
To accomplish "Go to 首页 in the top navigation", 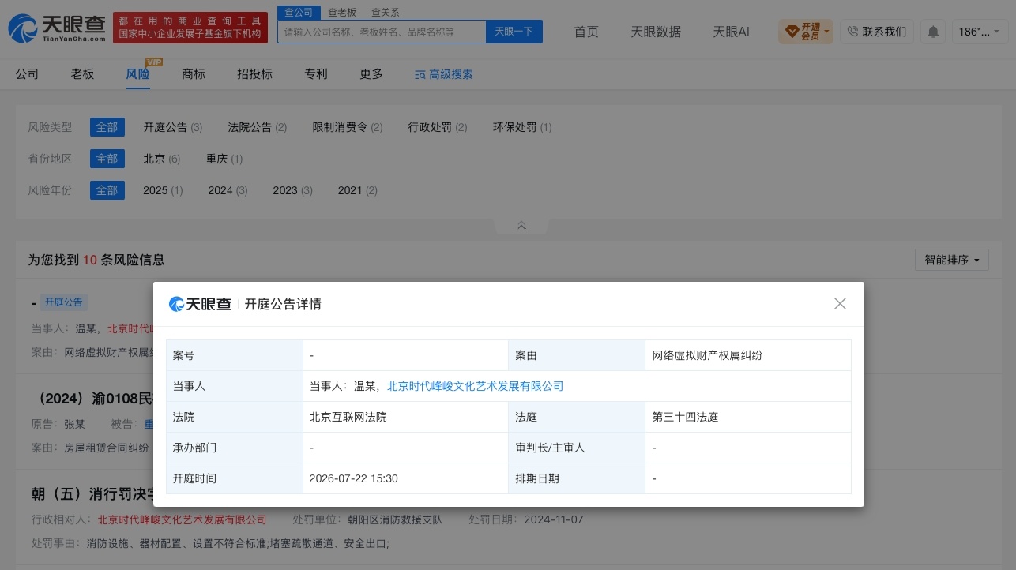I will pyautogui.click(x=586, y=32).
